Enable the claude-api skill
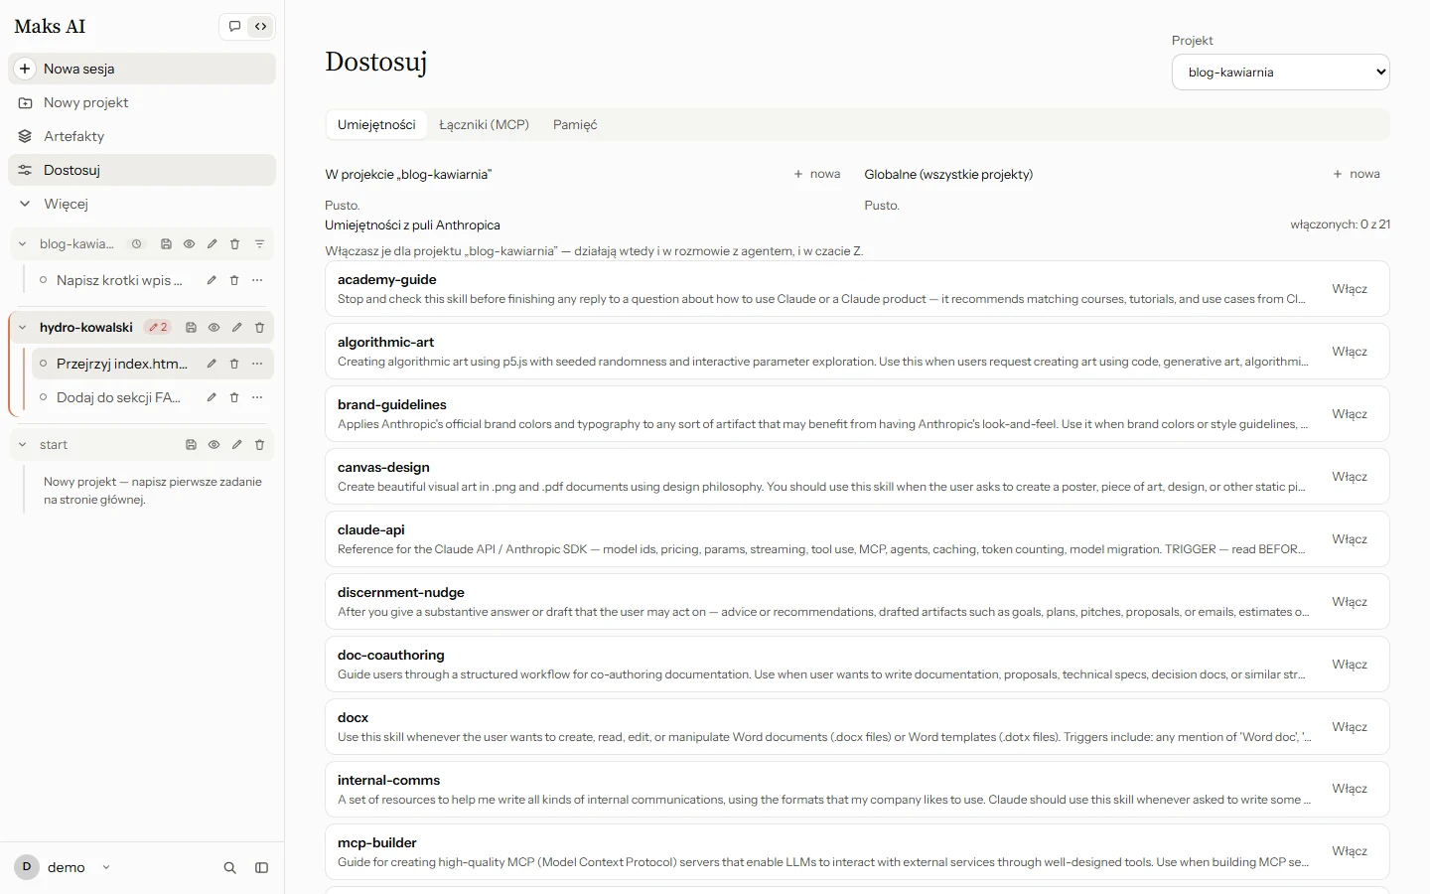Image resolution: width=1430 pixels, height=894 pixels. pyautogui.click(x=1350, y=539)
